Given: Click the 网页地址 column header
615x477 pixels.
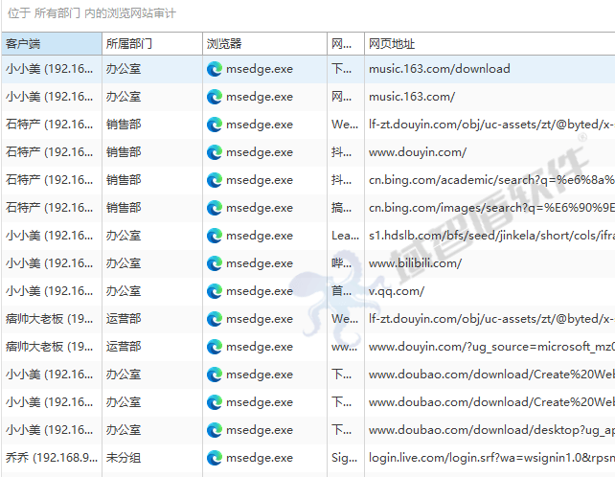Looking at the screenshot, I should tap(489, 44).
